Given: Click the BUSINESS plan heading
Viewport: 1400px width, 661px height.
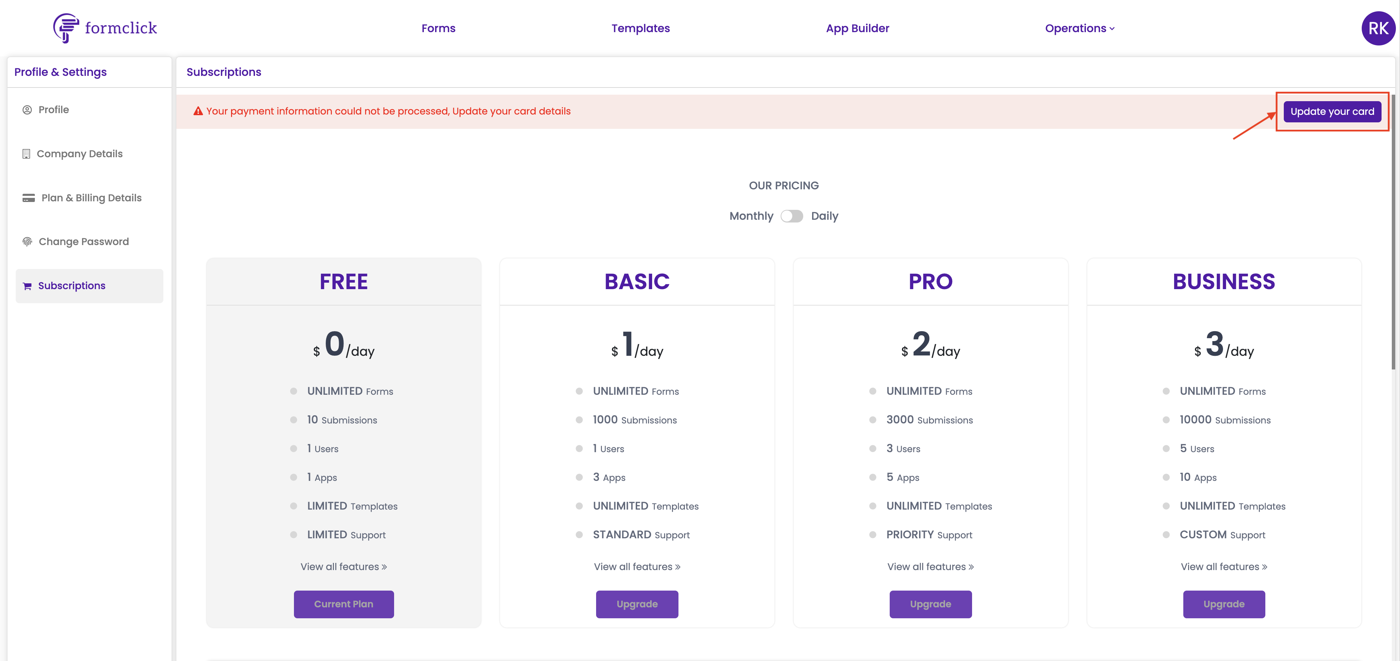Looking at the screenshot, I should pyautogui.click(x=1224, y=282).
